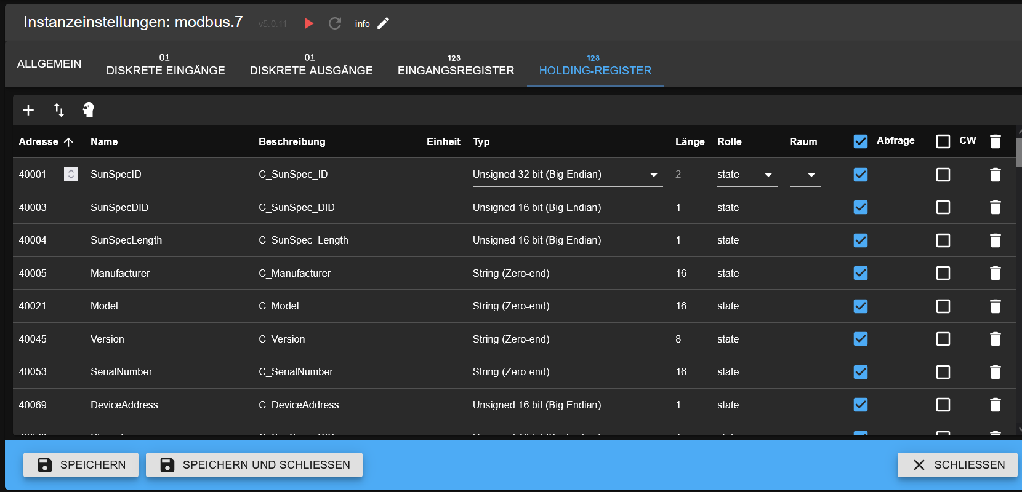Click the Adresse sort arrow
Screen dimensions: 1022x492
(x=68, y=142)
